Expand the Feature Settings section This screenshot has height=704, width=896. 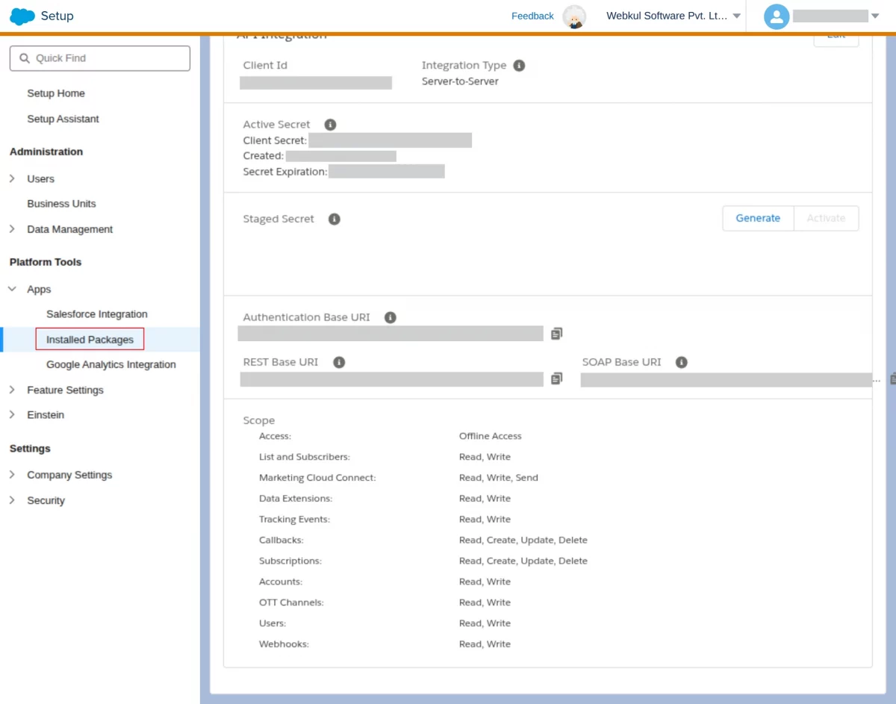pyautogui.click(x=12, y=390)
